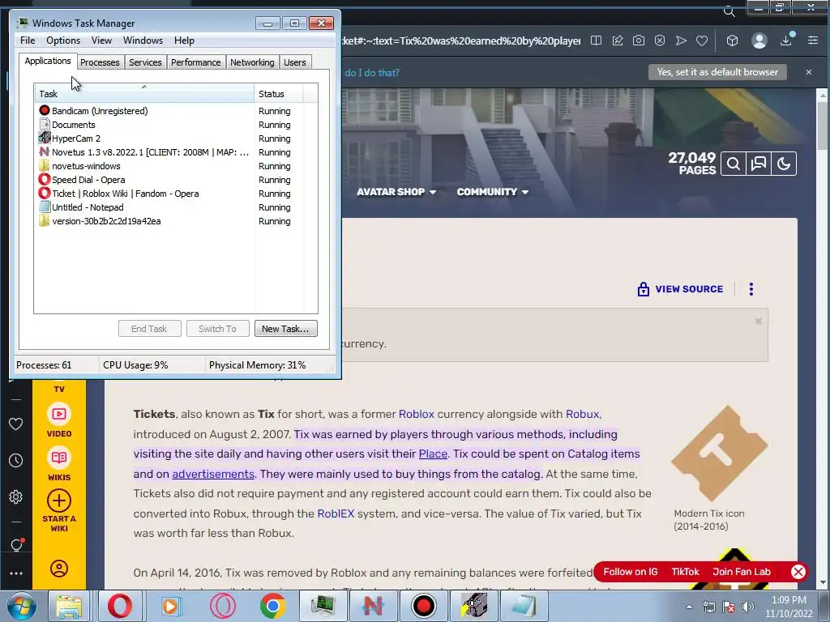
Task: Switch to the Users tab
Action: click(295, 62)
